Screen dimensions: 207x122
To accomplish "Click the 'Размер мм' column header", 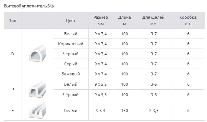I will tap(101, 20).
